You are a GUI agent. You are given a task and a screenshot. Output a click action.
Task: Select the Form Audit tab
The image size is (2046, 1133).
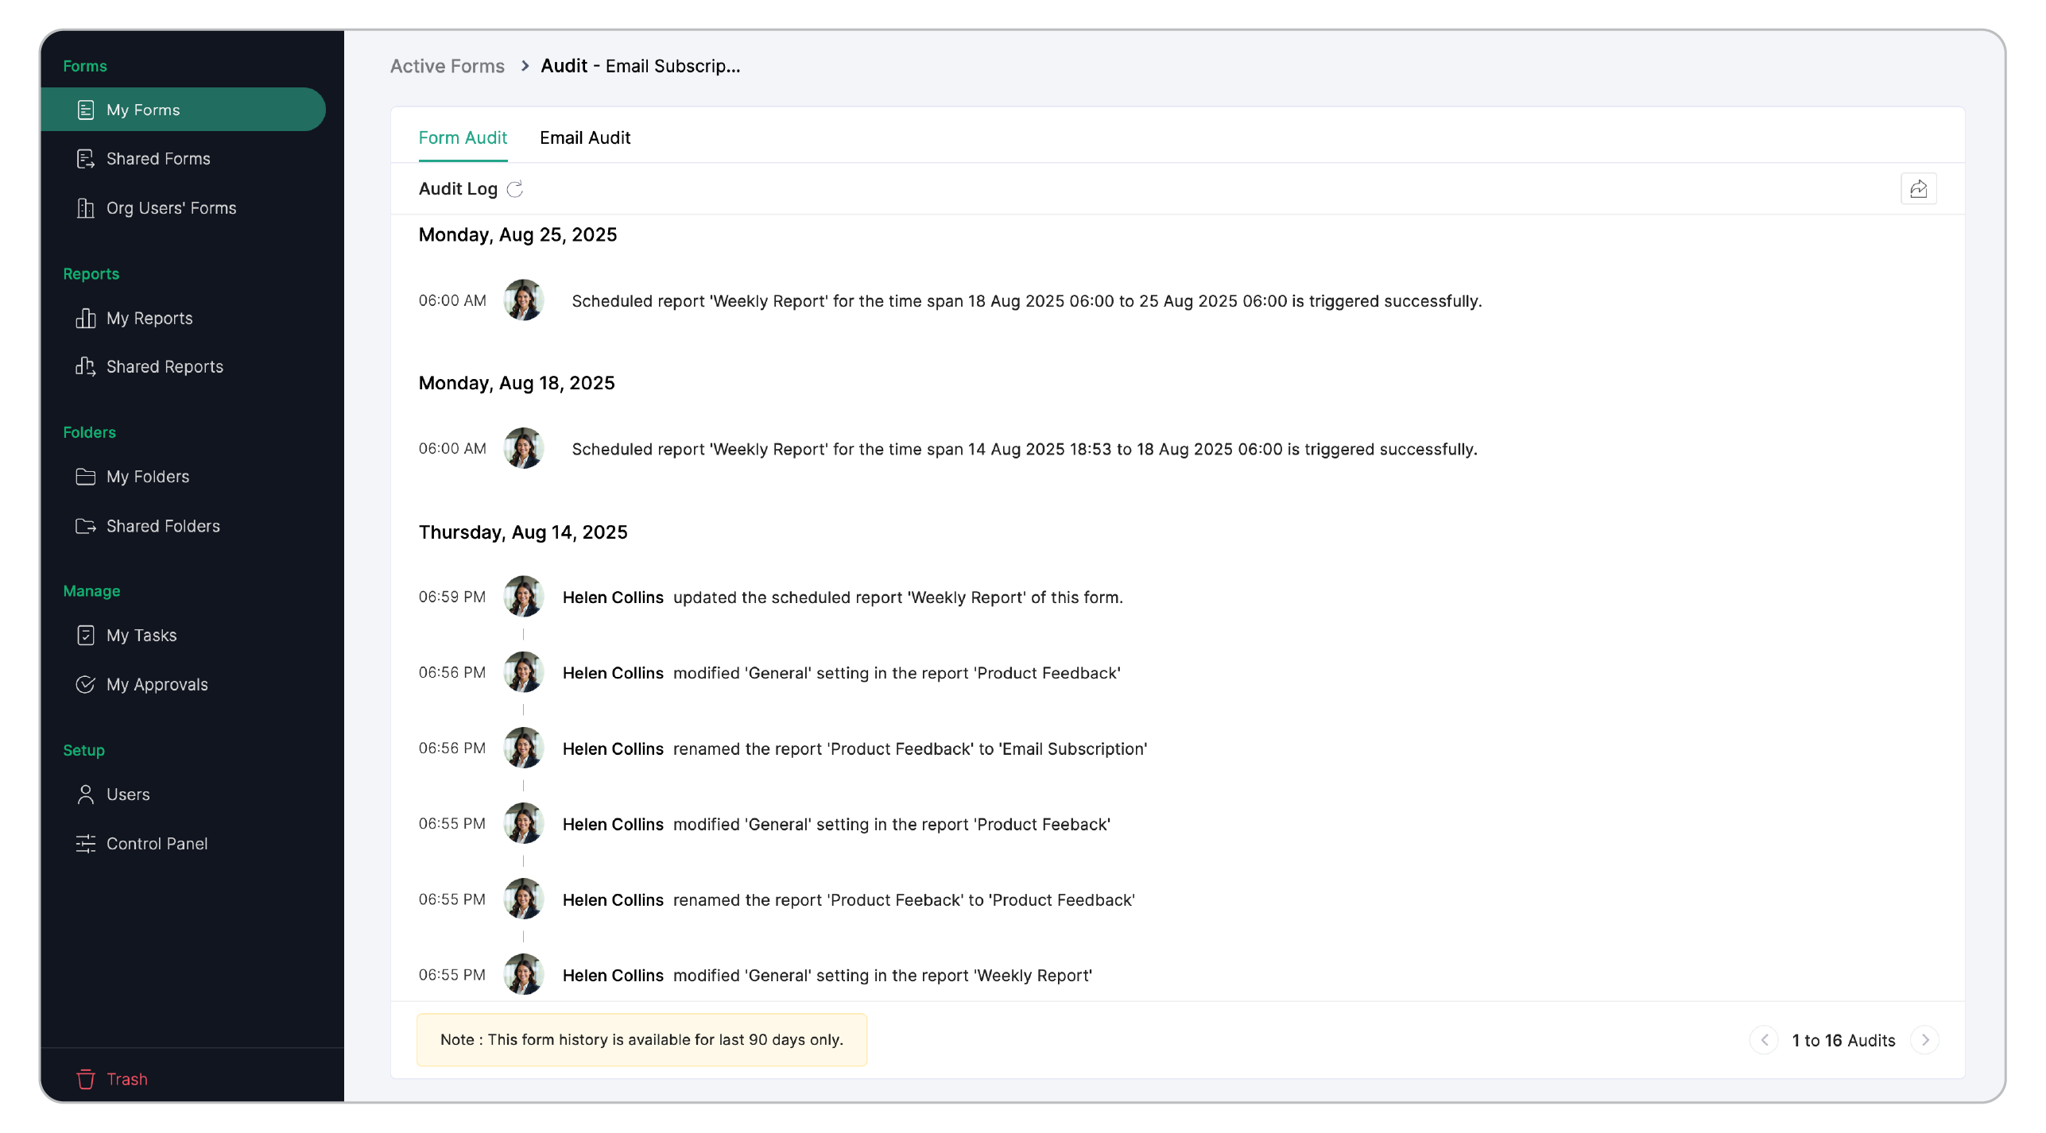pos(462,137)
